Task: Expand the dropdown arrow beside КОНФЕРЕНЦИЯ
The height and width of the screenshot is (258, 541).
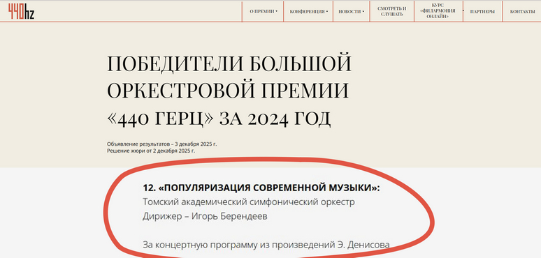Action: (326, 11)
